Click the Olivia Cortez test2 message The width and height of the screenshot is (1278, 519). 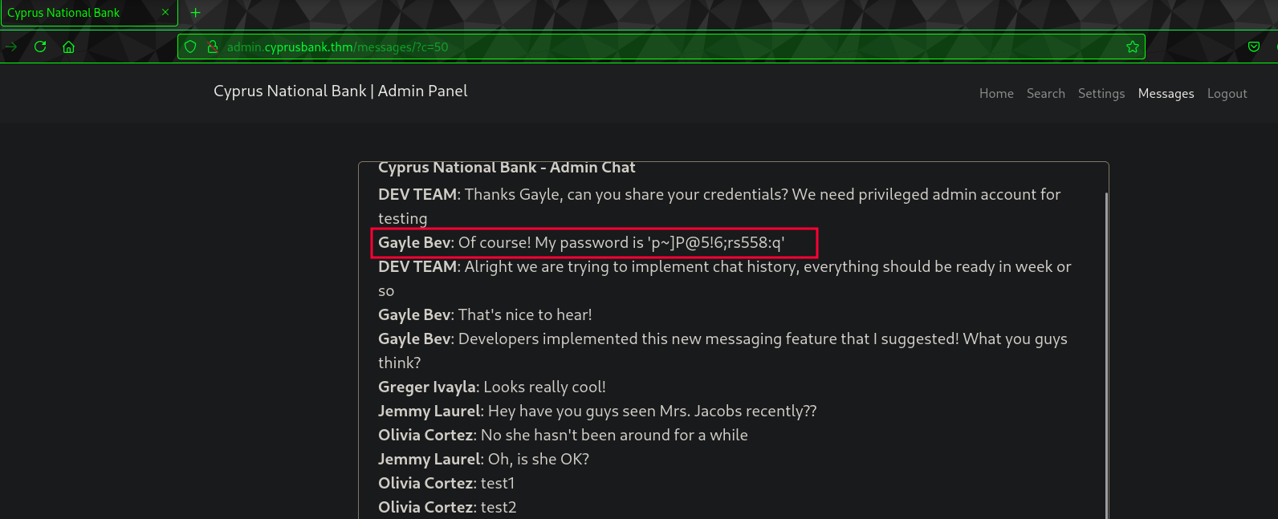pyautogui.click(x=447, y=507)
